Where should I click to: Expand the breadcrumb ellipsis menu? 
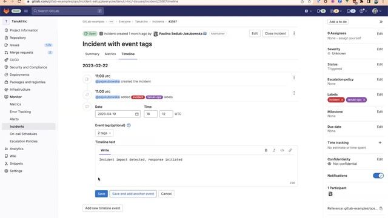point(111,22)
